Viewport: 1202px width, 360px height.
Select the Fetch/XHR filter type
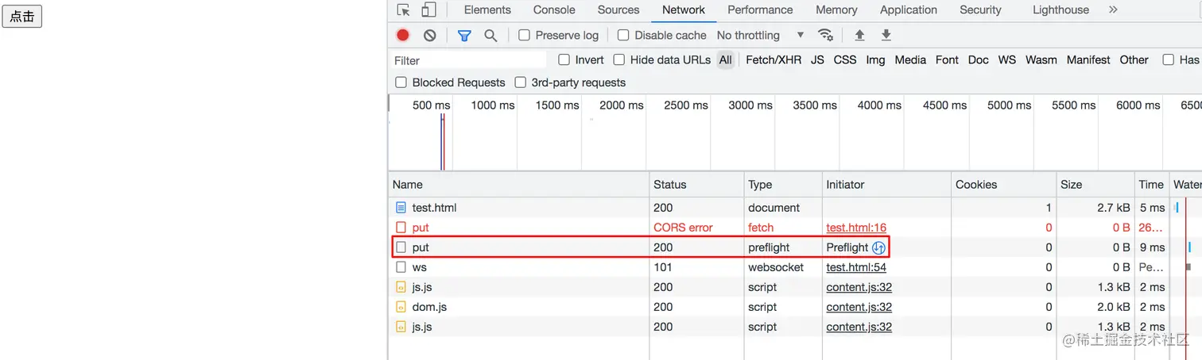click(774, 60)
